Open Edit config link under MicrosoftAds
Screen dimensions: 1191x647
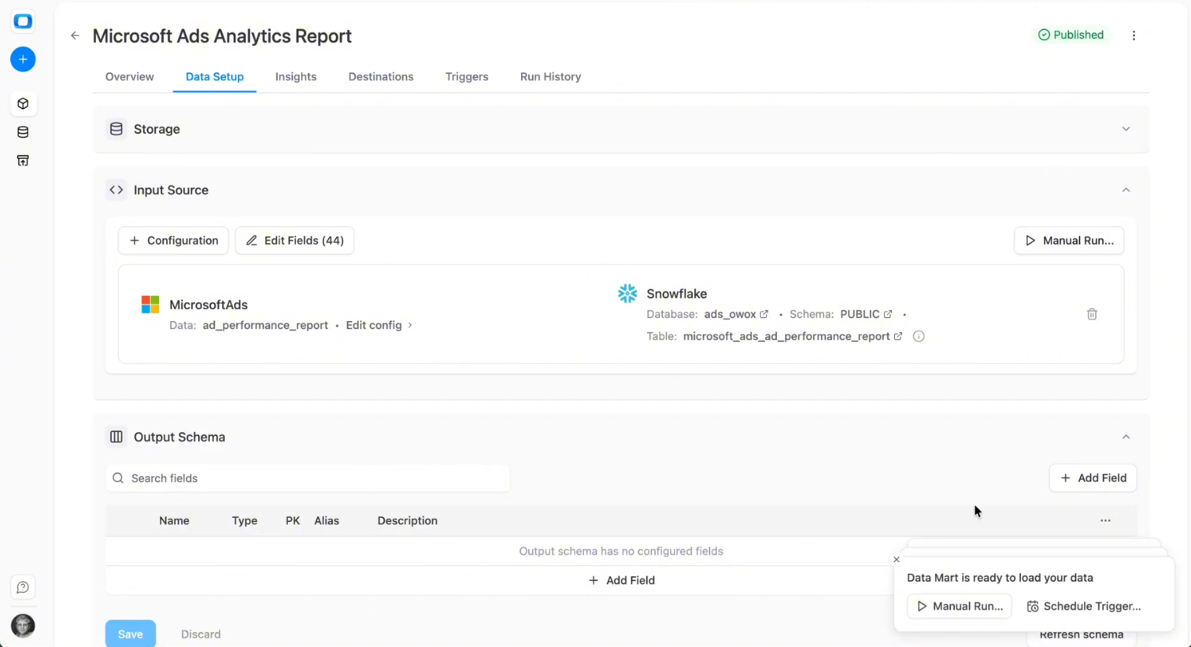379,325
